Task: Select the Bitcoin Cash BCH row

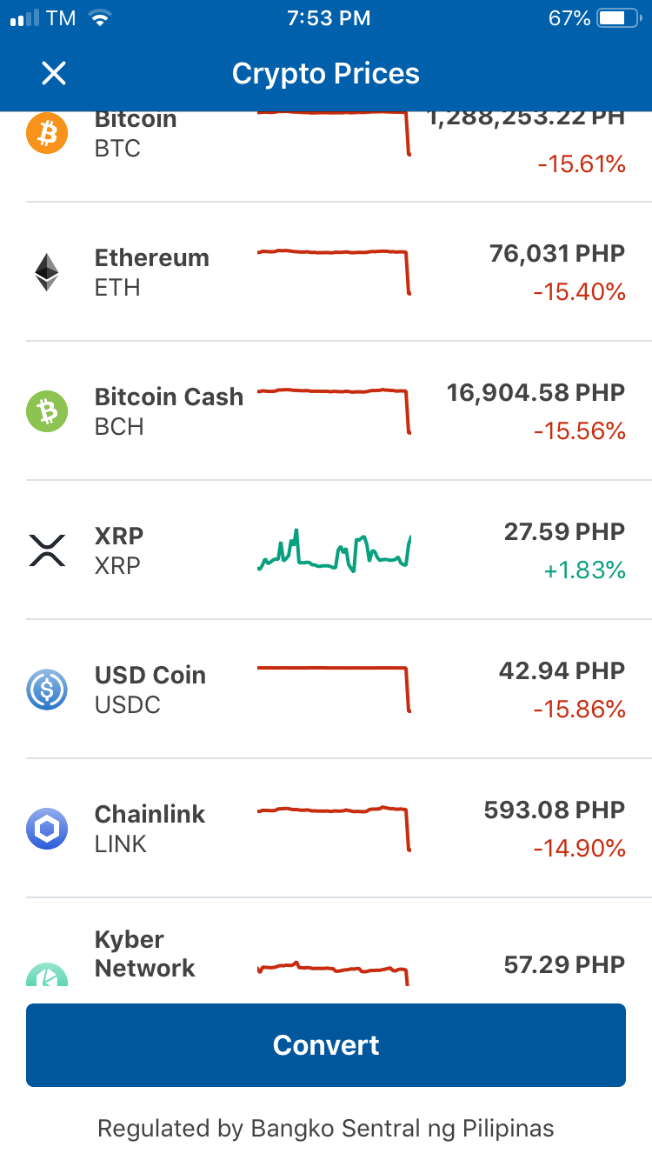Action: 326,410
